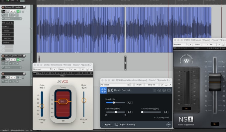Viewport: 226px width, 132px height.
Task: Toggle RX Mouth De-click enabled checkmark
Action: pos(170,85)
